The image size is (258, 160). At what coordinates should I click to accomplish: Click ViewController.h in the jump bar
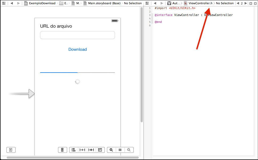click(x=200, y=3)
